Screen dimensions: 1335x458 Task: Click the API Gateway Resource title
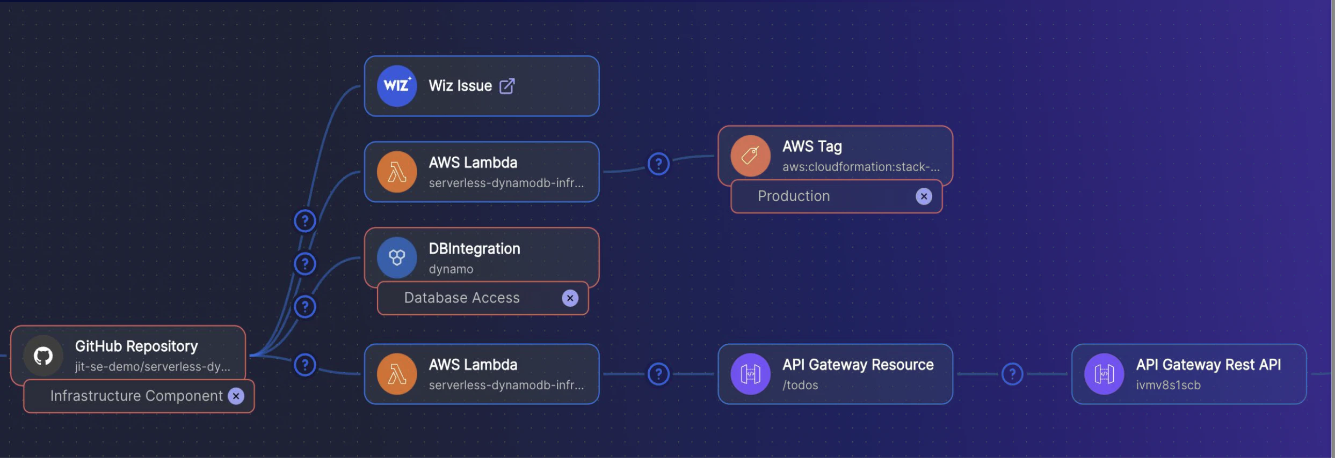[x=858, y=365]
